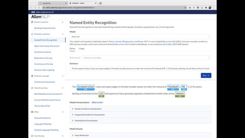Click the AI2 Allen Institute for AI logo
The width and height of the screenshot is (245, 138).
(42, 12)
